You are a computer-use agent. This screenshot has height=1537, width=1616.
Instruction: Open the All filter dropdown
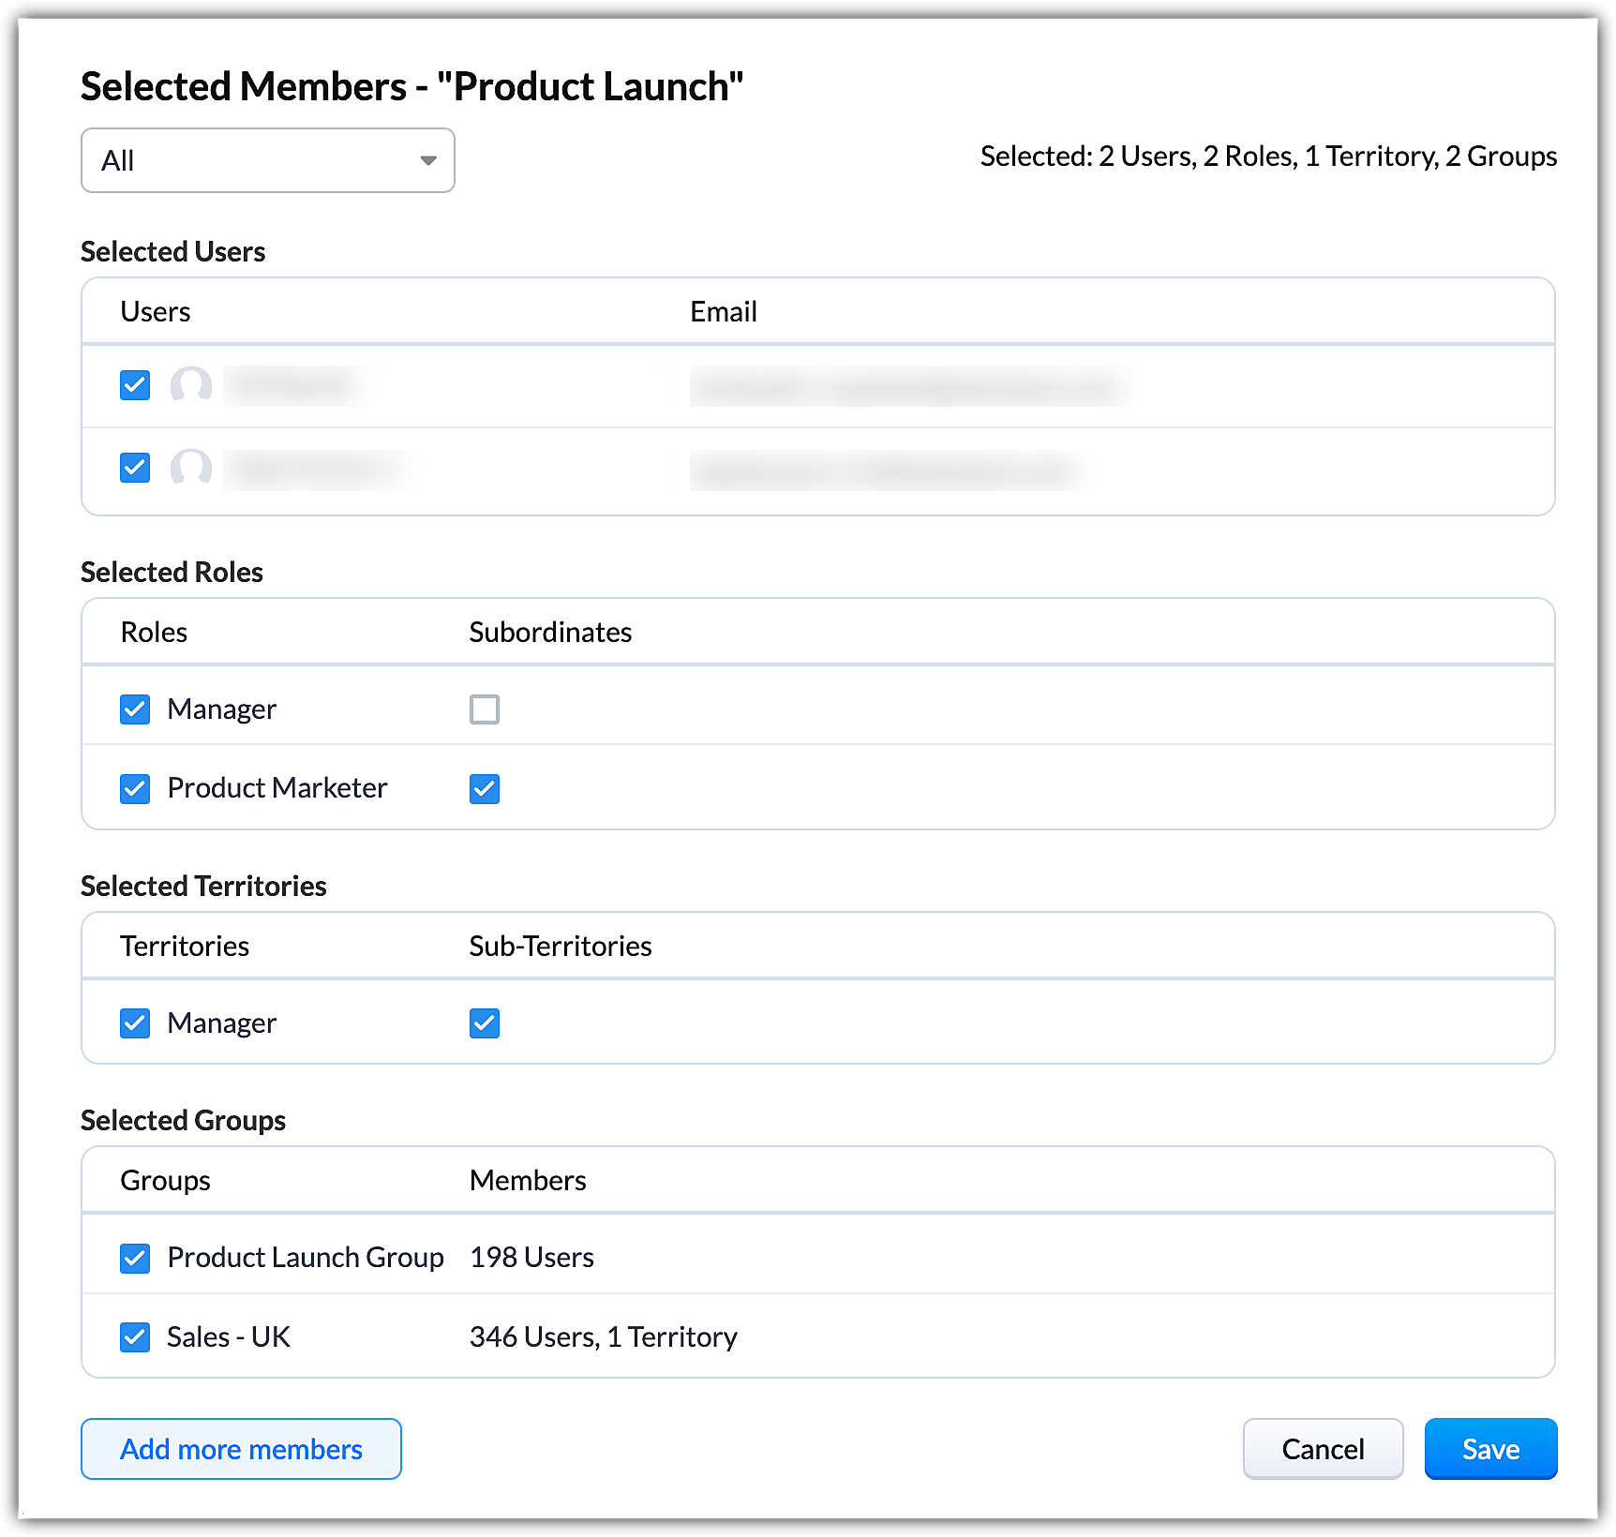[267, 160]
